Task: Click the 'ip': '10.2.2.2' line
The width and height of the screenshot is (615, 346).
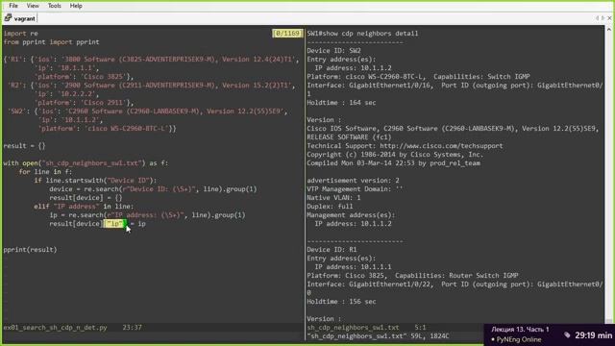Action: click(66, 94)
